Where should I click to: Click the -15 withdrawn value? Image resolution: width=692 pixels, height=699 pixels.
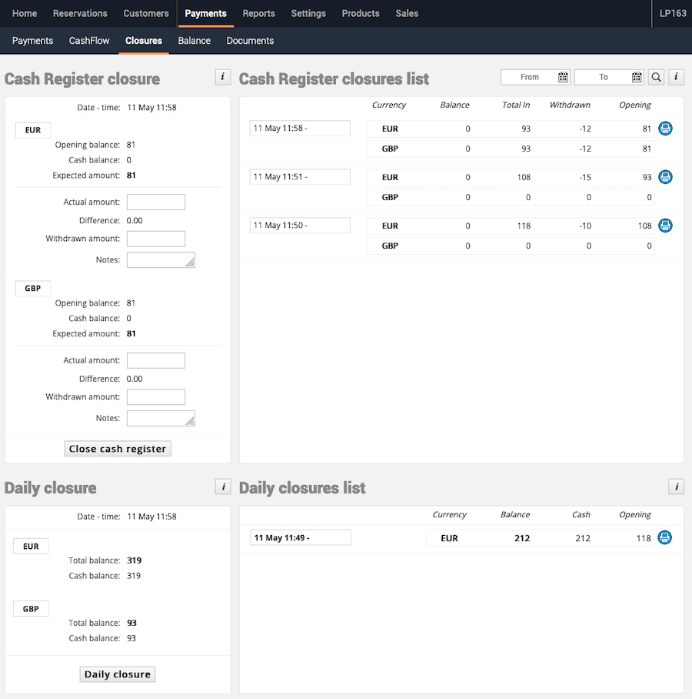585,177
